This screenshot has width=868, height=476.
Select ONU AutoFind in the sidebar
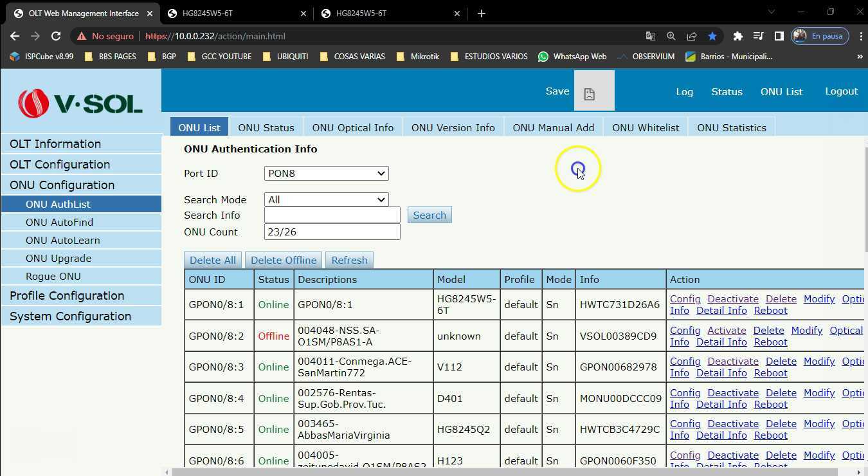point(59,222)
